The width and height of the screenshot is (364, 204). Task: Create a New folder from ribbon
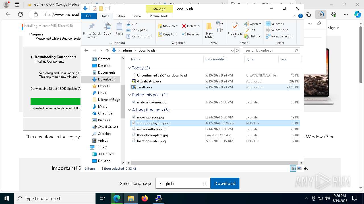(x=209, y=30)
